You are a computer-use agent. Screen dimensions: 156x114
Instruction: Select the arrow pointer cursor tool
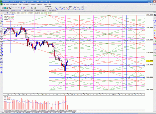pos(1,70)
